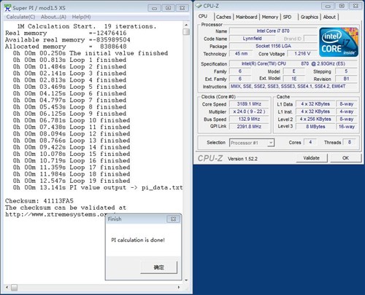Click the QPI Link value '2391.8 MHz'

249,127
